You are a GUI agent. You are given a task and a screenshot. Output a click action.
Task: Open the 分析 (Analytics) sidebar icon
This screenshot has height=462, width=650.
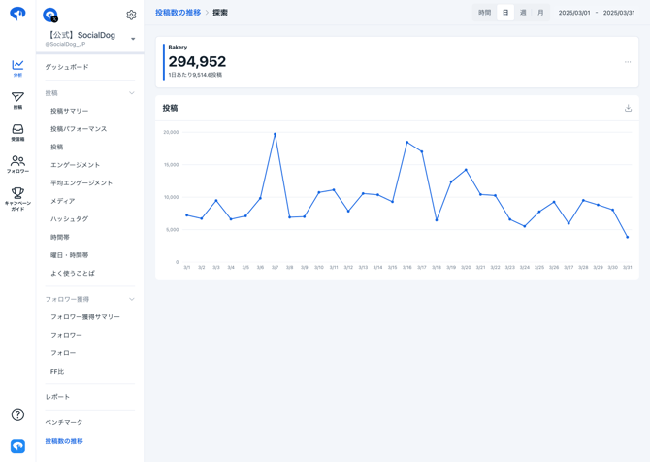(x=17, y=67)
